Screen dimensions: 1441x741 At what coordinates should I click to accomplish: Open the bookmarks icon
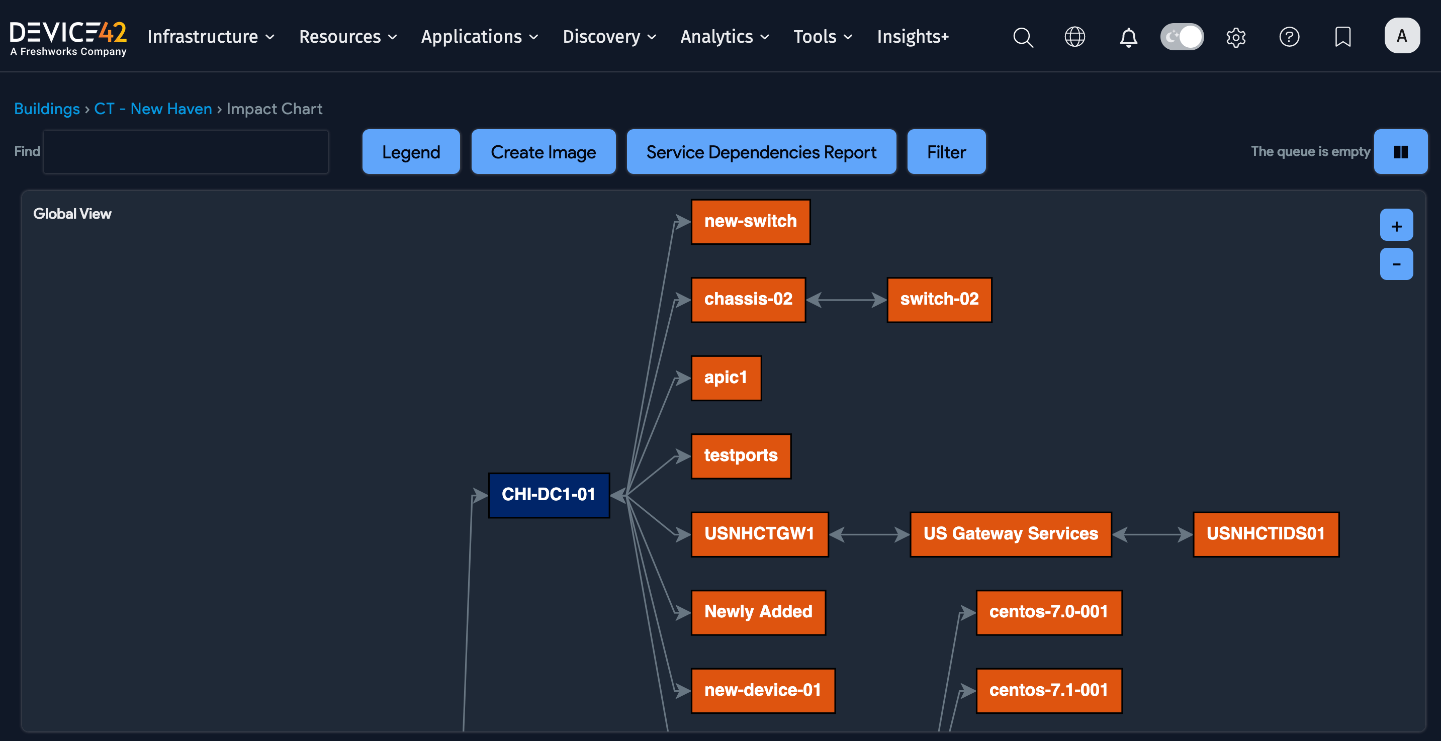pyautogui.click(x=1342, y=37)
